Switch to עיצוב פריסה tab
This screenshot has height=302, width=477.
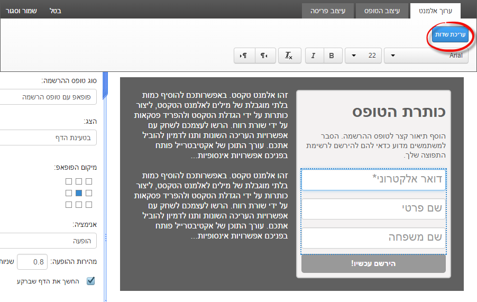[x=328, y=11]
